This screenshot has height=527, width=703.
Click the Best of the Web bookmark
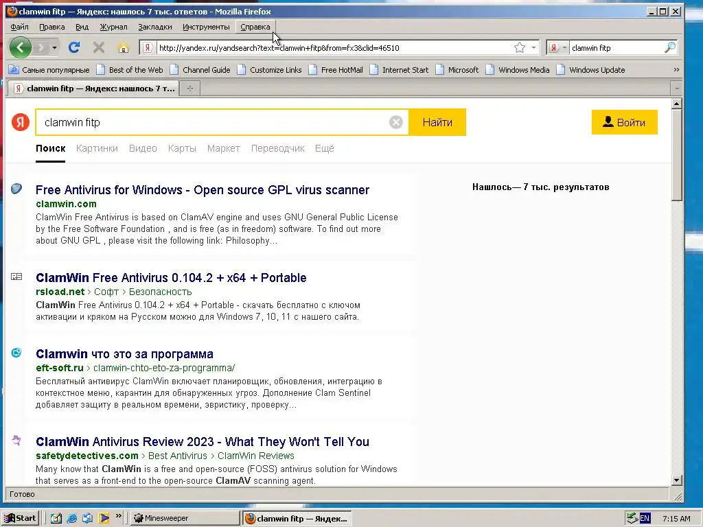tap(130, 70)
